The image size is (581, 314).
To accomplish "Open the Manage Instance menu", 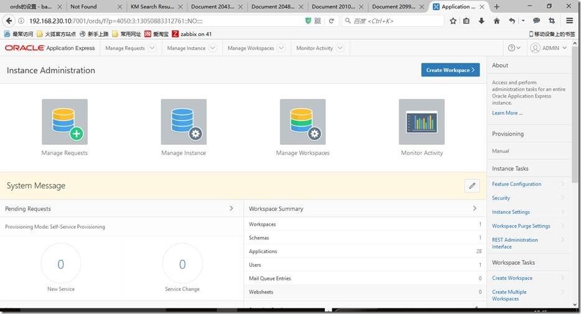I will pos(186,48).
